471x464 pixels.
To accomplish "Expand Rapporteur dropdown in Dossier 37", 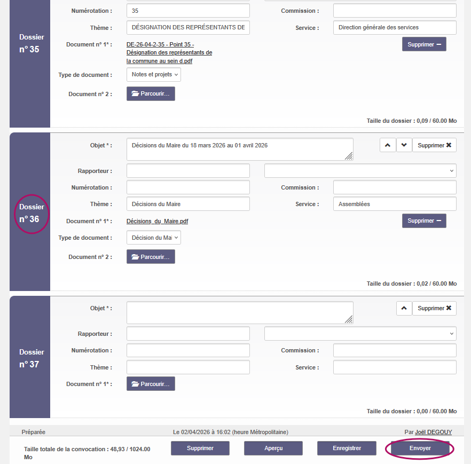I will click(x=360, y=334).
